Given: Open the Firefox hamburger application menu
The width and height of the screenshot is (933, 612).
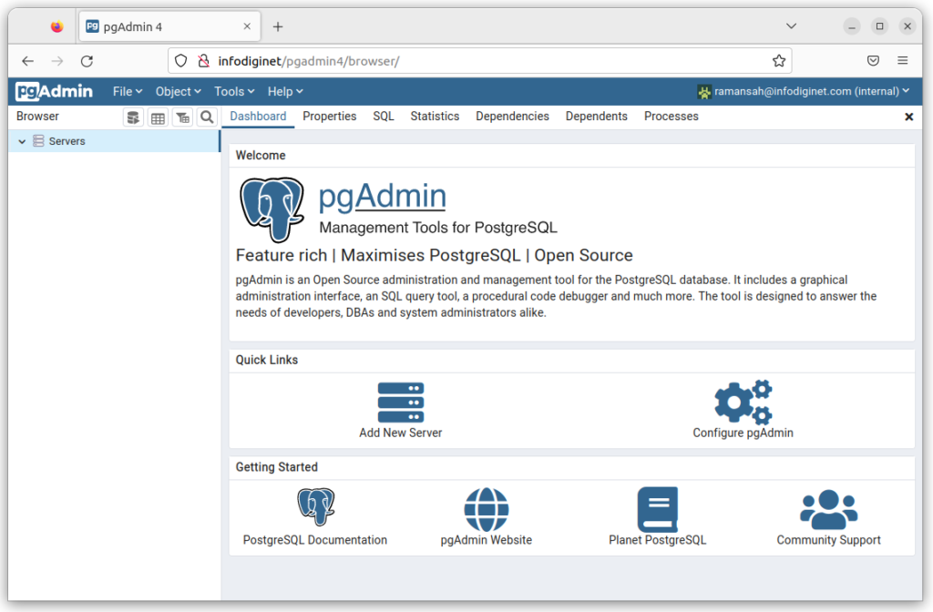Looking at the screenshot, I should pos(903,61).
